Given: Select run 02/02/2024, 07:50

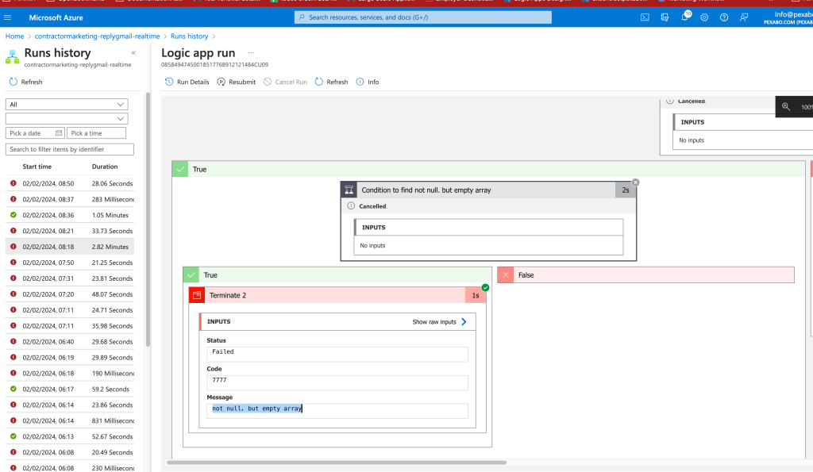Looking at the screenshot, I should click(x=70, y=262).
